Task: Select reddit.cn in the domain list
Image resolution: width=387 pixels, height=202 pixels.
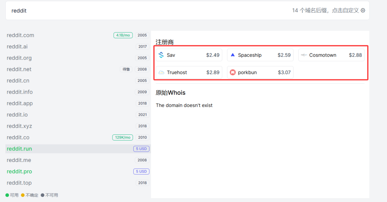Action: pos(78,80)
